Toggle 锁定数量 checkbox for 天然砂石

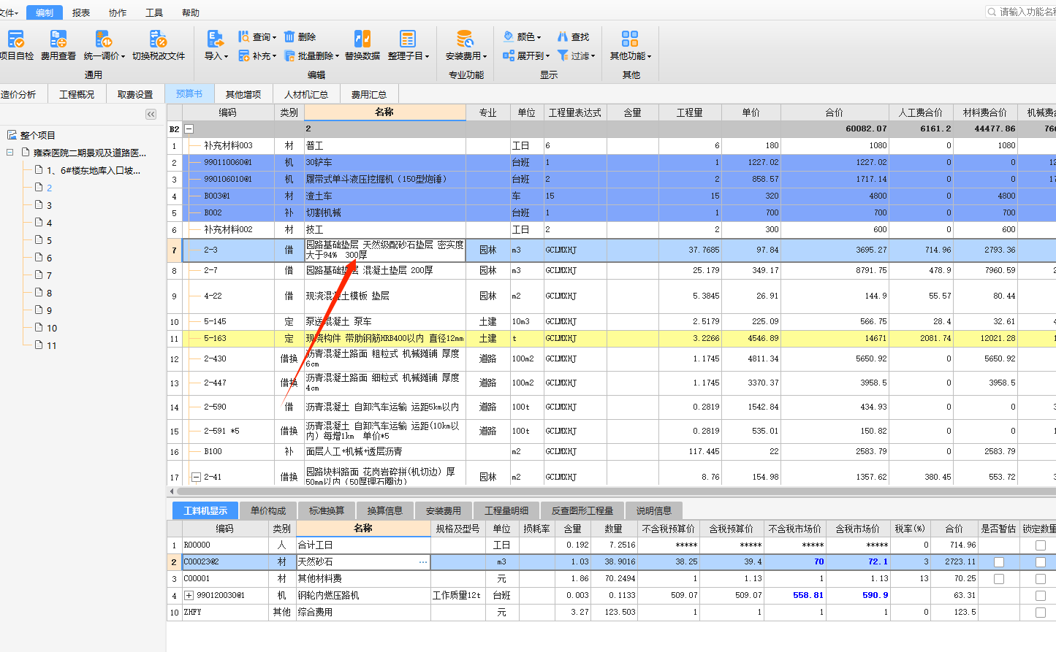pos(1041,562)
